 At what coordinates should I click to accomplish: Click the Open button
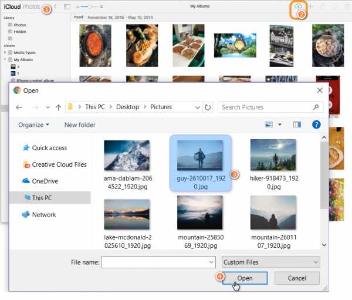pyautogui.click(x=245, y=278)
